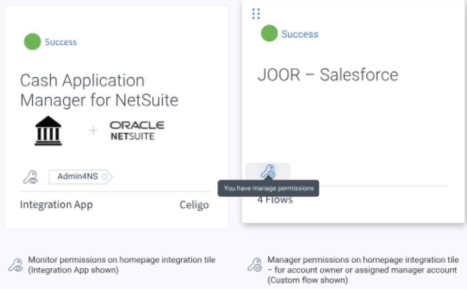Click manage permissions key icon on JOOR tile
467x289 pixels.
point(268,171)
